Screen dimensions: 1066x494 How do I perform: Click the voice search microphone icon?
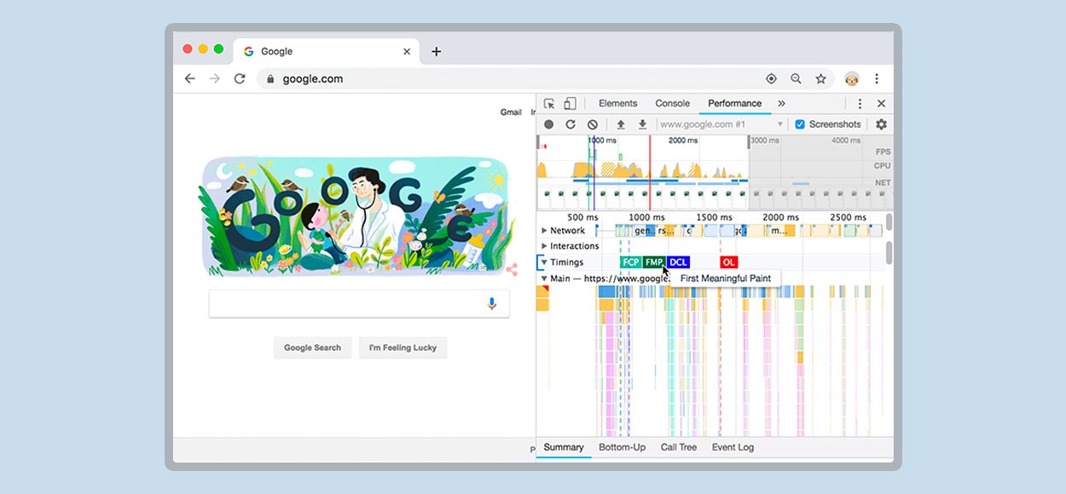[491, 303]
